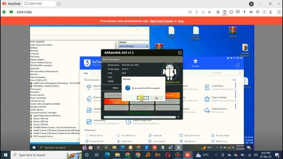Click the AnyDesk keyboard icon
Image resolution: width=283 pixels, height=159 pixels.
point(251,12)
